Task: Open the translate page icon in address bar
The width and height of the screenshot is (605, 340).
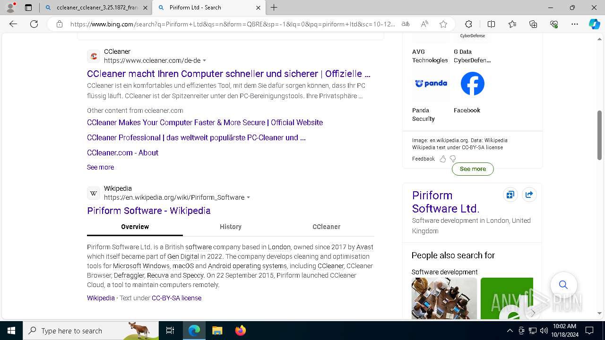Action: (x=406, y=24)
